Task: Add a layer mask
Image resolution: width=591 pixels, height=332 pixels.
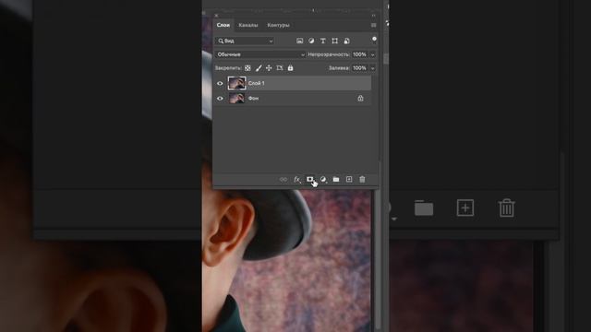Action: coord(310,179)
